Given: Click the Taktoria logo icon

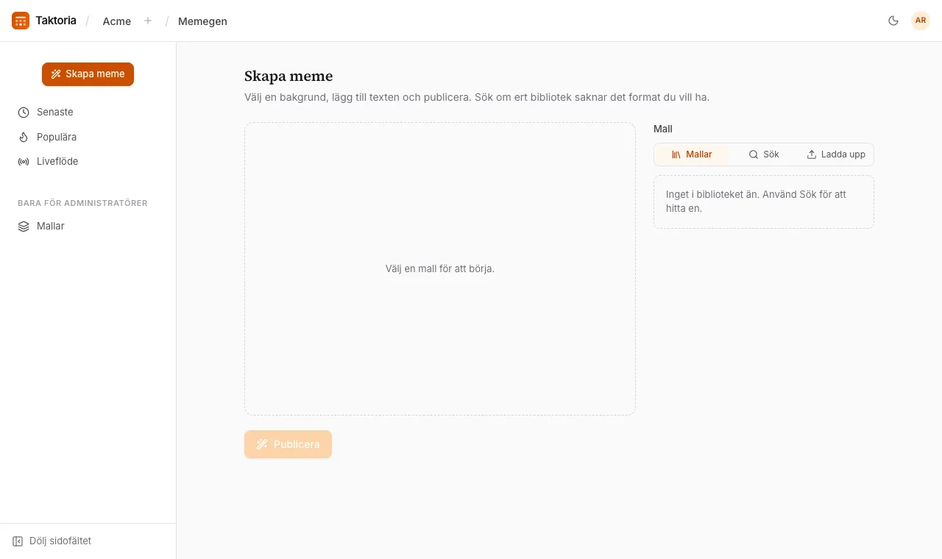Looking at the screenshot, I should (x=21, y=21).
